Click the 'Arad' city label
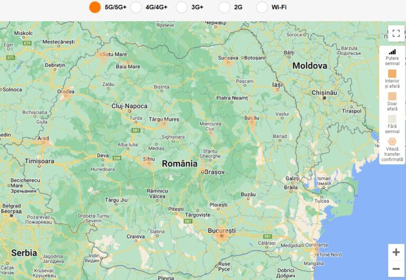Screen dimensions: 406x280 pos(43,138)
